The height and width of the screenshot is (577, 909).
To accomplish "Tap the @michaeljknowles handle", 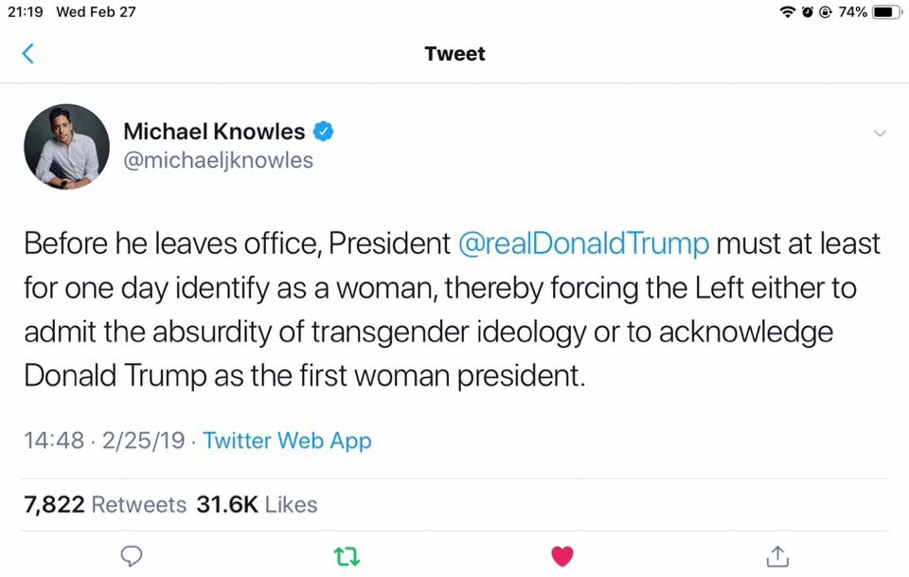I will click(x=218, y=160).
